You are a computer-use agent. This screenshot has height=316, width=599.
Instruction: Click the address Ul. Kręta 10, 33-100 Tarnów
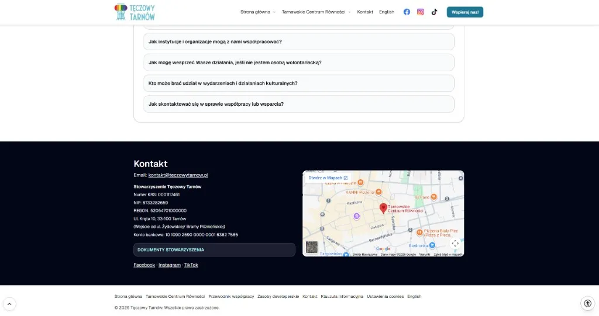click(x=160, y=218)
